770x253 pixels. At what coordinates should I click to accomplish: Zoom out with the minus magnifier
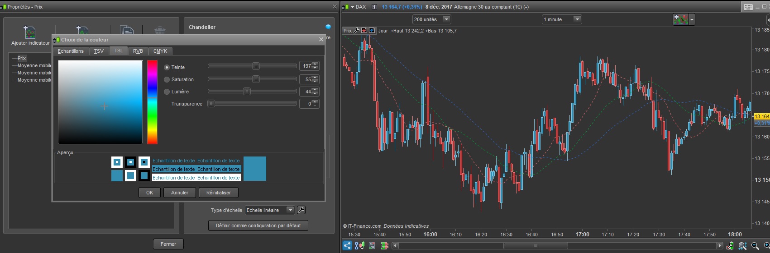(x=755, y=246)
